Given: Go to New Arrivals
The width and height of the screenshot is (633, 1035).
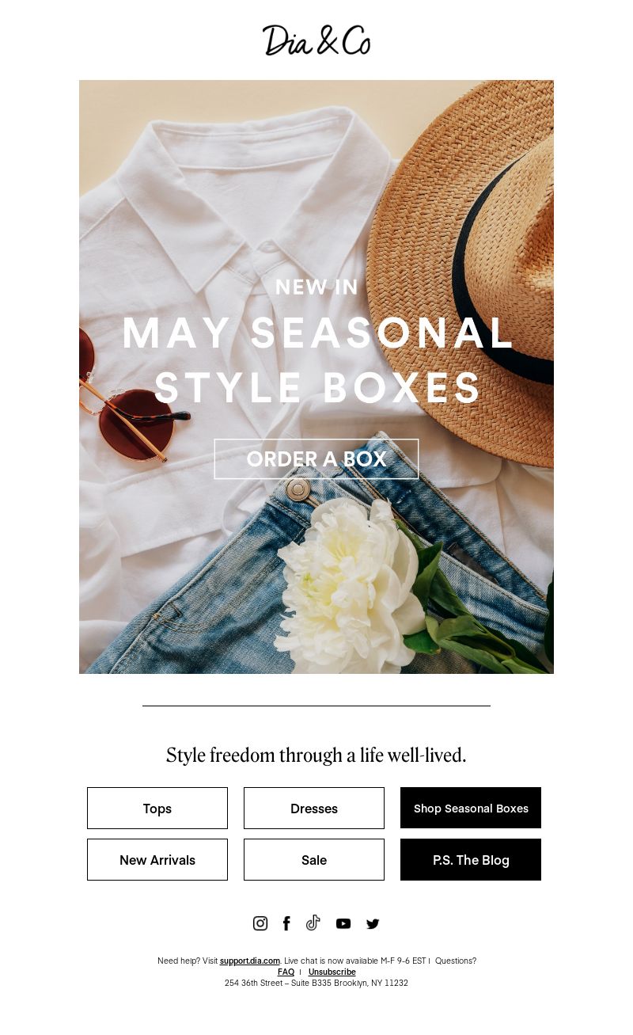Looking at the screenshot, I should (157, 860).
